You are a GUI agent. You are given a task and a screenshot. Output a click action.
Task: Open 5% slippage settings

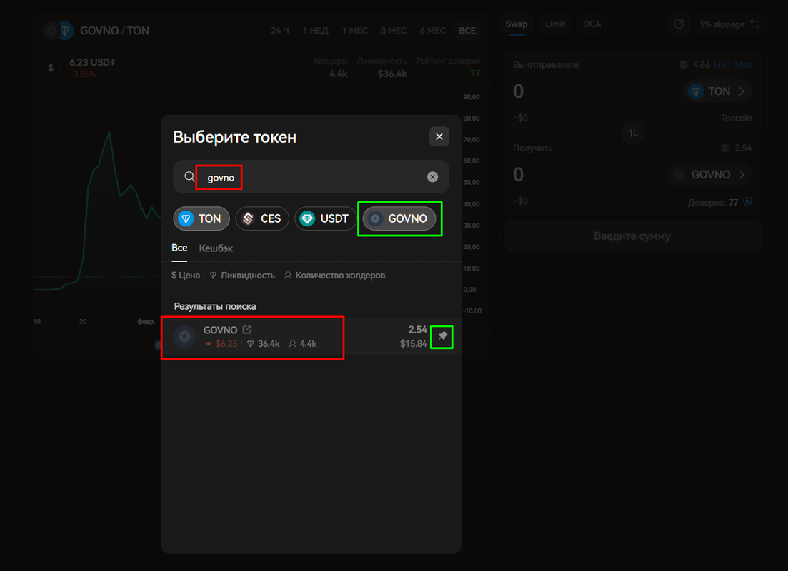729,24
